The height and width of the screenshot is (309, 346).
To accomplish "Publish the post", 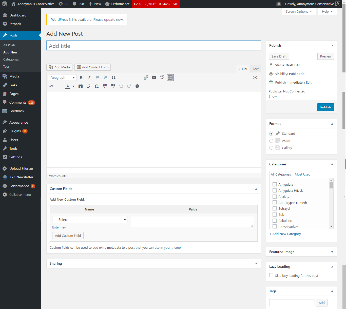I will (325, 107).
